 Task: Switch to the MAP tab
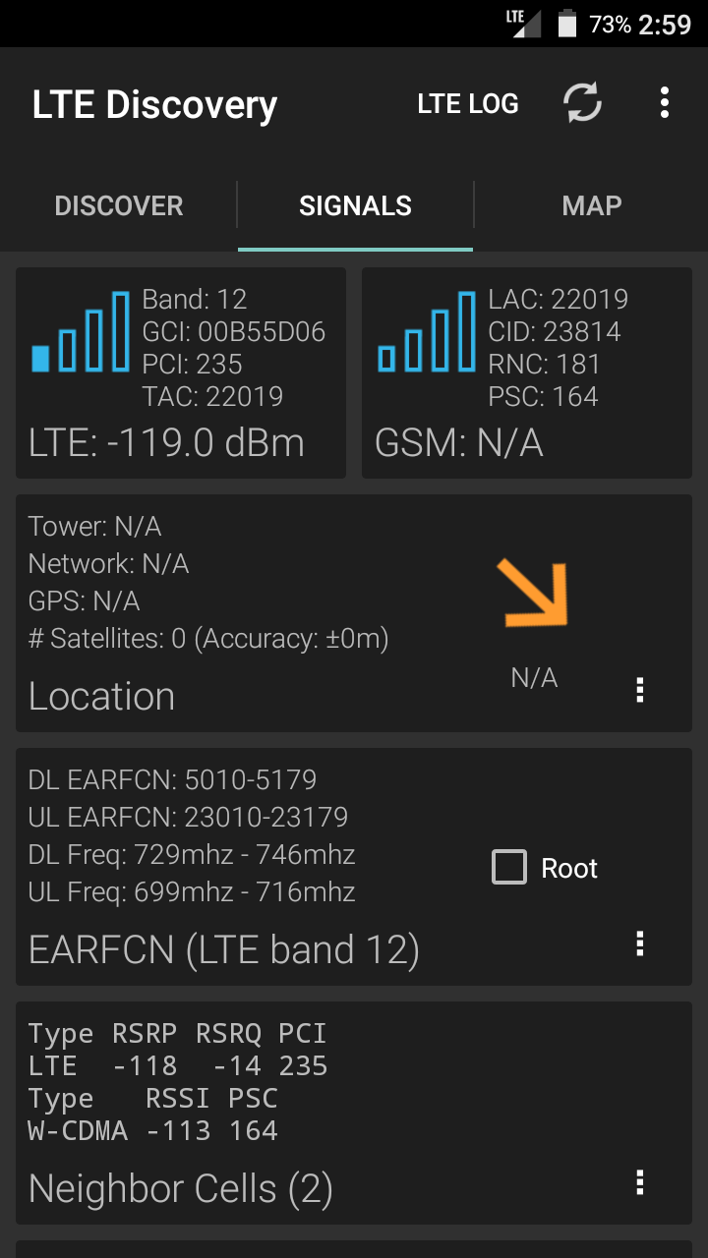[x=591, y=205]
